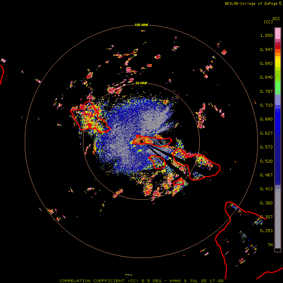Click the 0.947 color scale value

tap(266, 49)
